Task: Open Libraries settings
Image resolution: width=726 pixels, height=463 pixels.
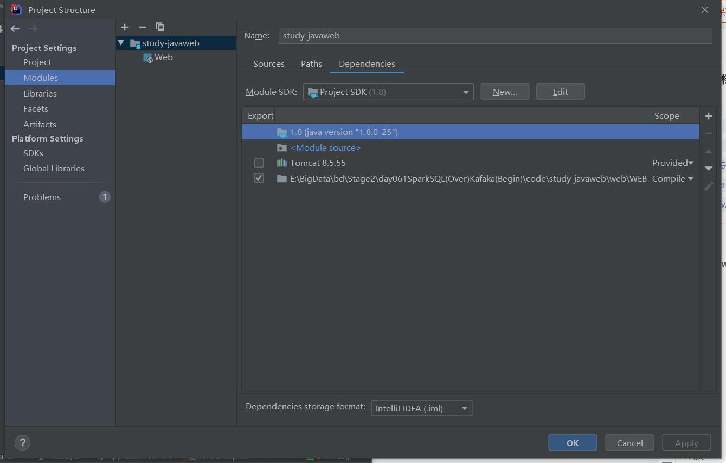Action: click(40, 93)
